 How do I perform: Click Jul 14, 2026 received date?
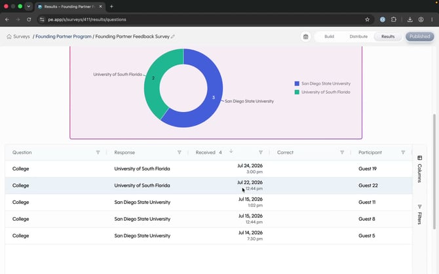[x=250, y=233]
